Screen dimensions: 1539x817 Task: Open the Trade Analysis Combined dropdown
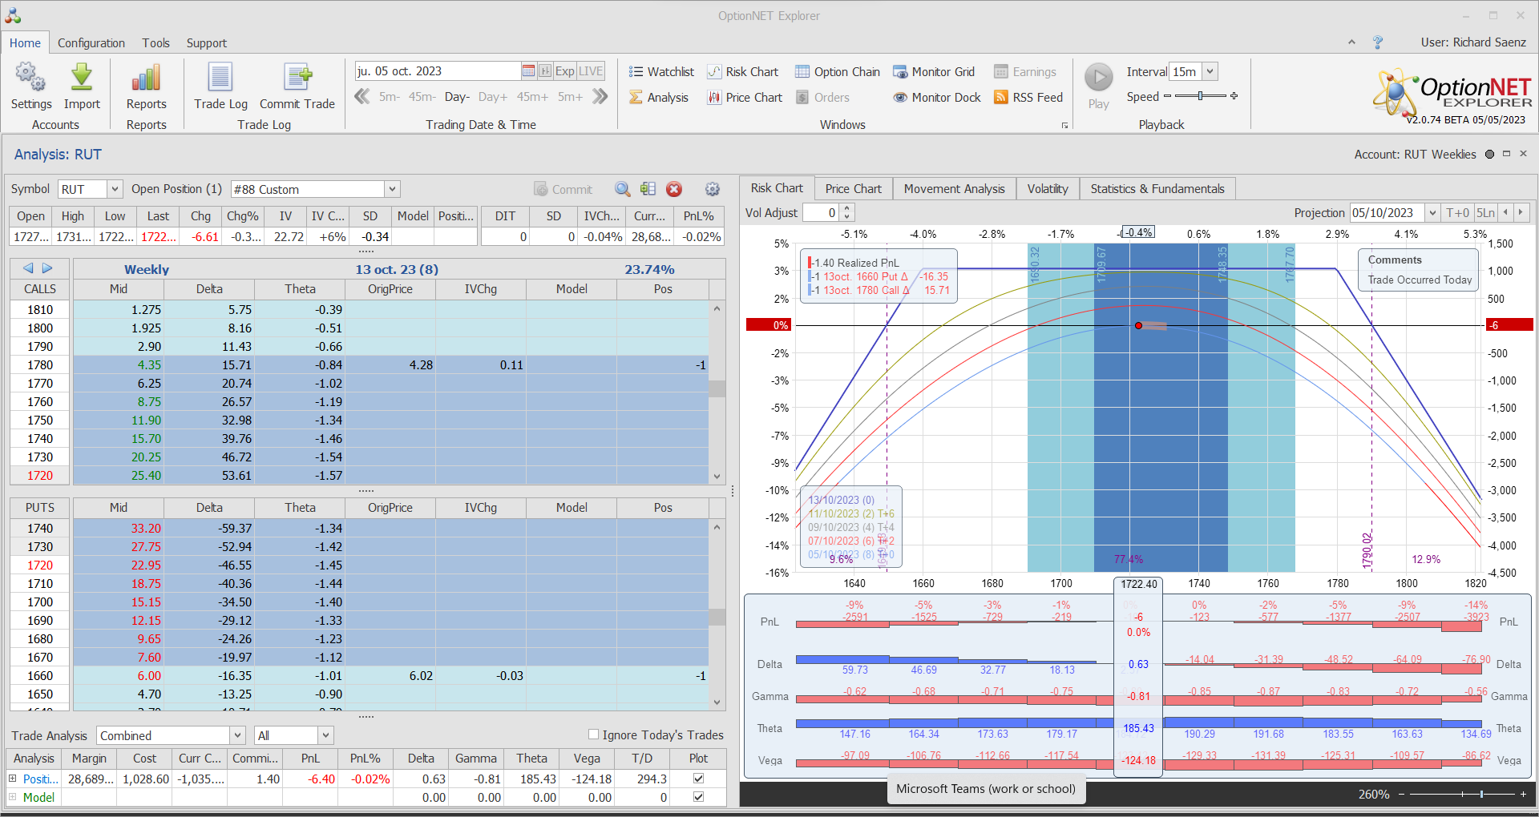[x=237, y=735]
